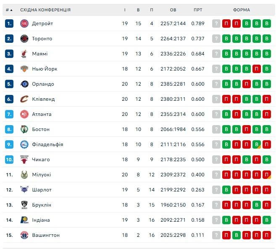Screen dimensions: 276x249
Task: Sort standings by the ПРТ column header
Action: tap(198, 10)
